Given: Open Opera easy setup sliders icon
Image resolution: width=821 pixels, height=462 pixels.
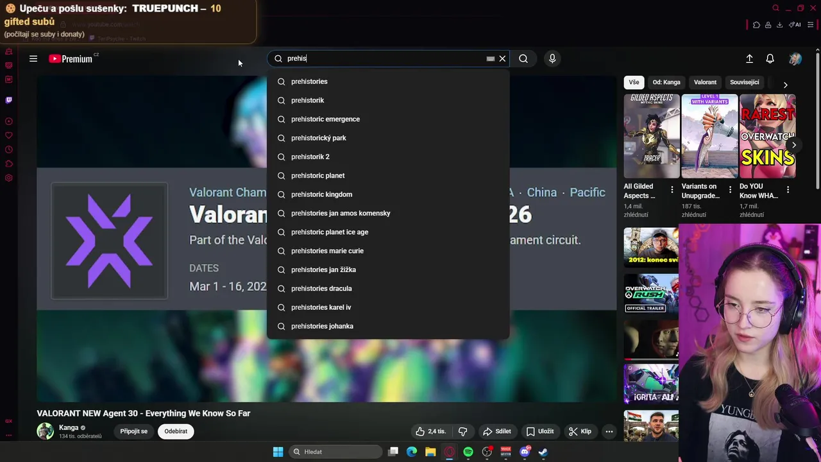Looking at the screenshot, I should click(811, 25).
